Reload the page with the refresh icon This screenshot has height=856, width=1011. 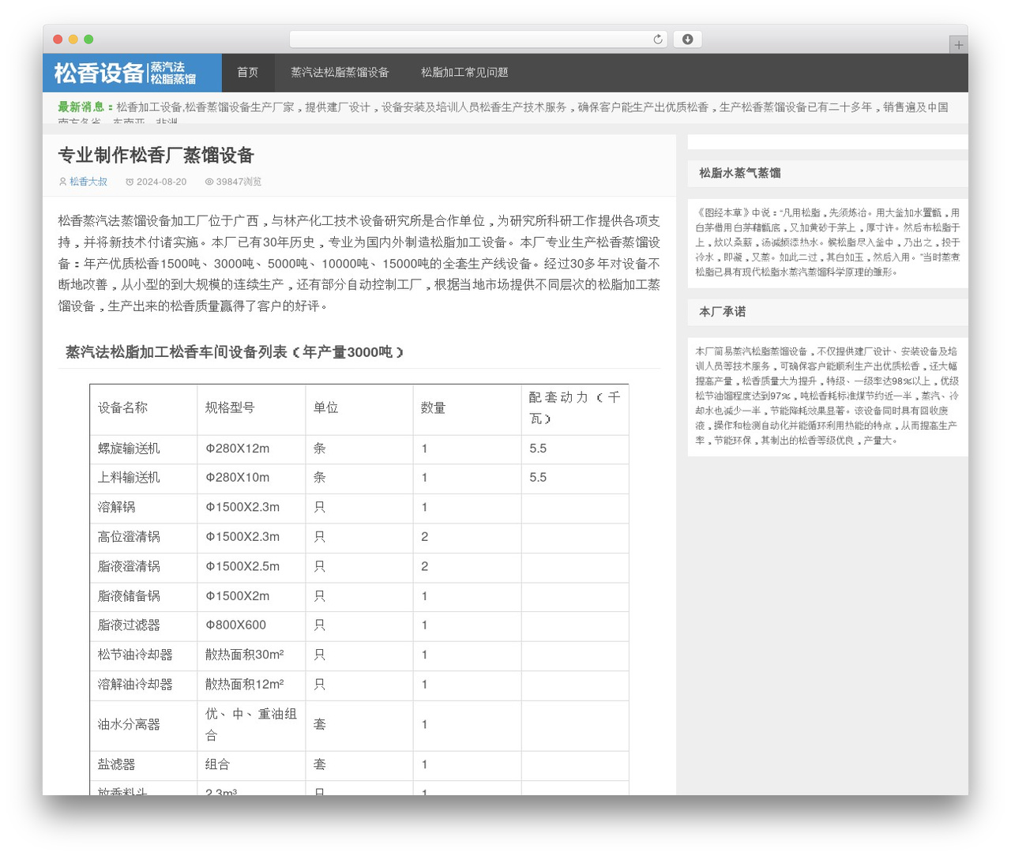coord(658,39)
